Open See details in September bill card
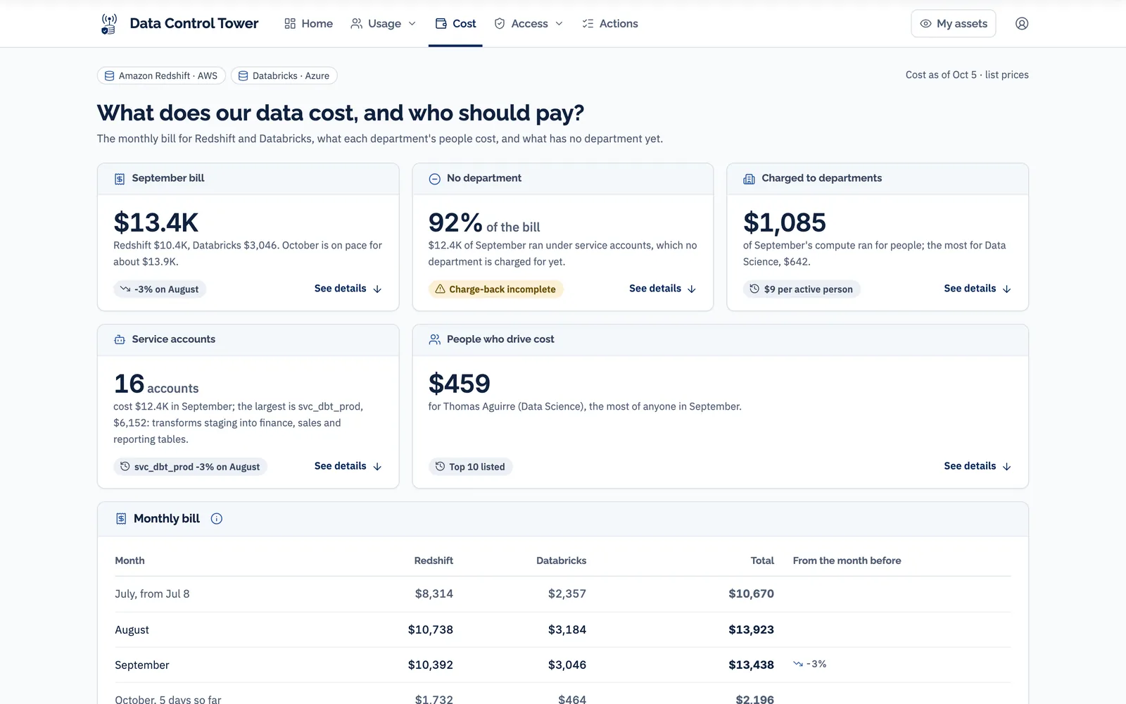The height and width of the screenshot is (704, 1126). point(348,289)
